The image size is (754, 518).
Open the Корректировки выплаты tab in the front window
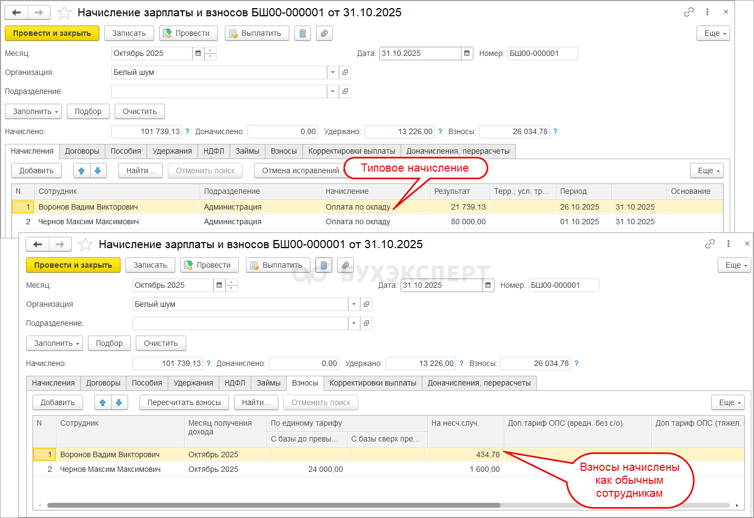pos(372,383)
